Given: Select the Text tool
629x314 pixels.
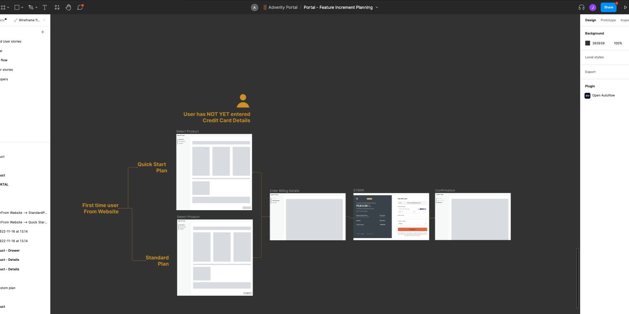Looking at the screenshot, I should [45, 7].
